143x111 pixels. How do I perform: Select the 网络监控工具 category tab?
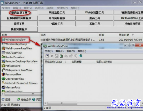pyautogui.click(x=57, y=13)
